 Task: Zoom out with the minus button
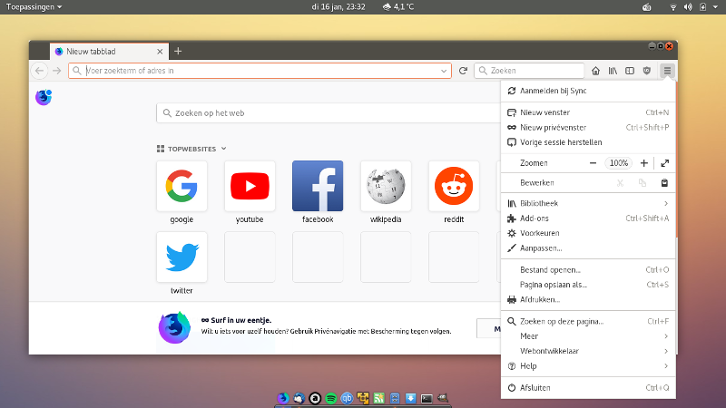(x=593, y=163)
